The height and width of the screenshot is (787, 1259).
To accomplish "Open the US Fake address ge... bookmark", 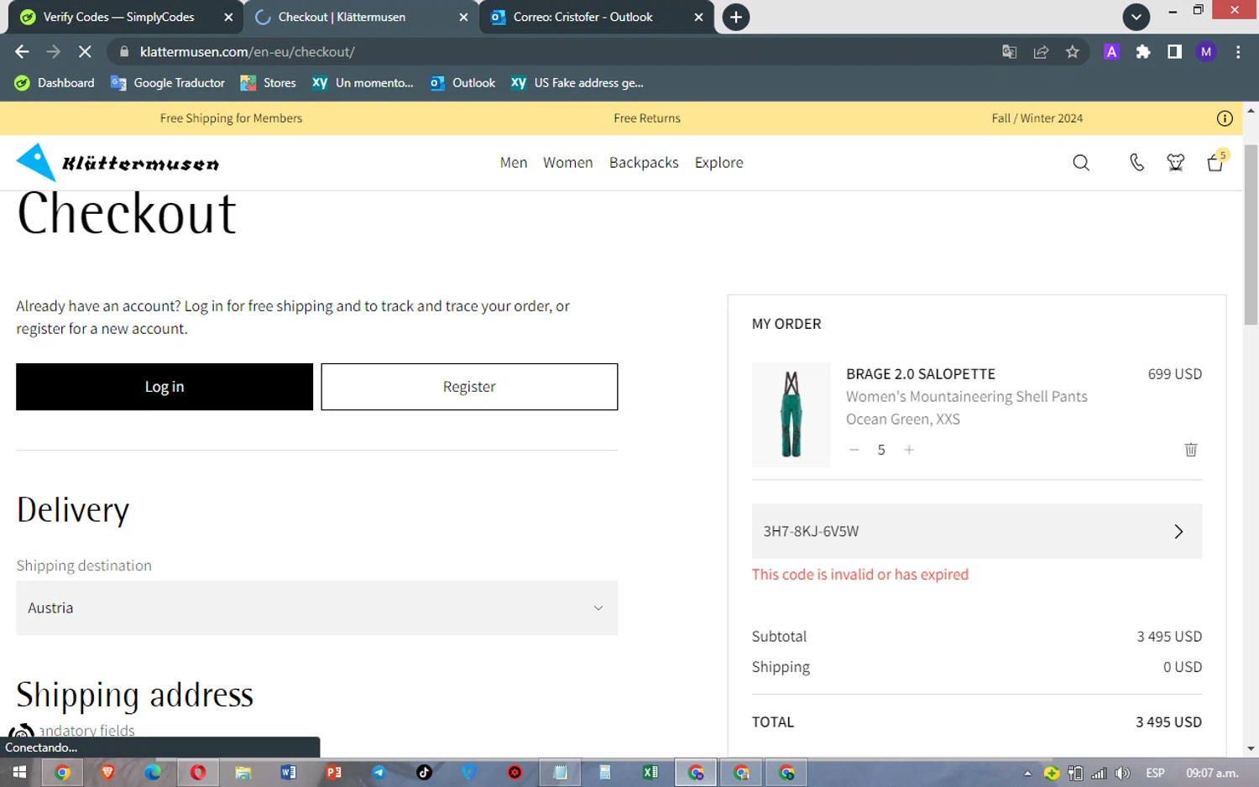I will [x=577, y=83].
